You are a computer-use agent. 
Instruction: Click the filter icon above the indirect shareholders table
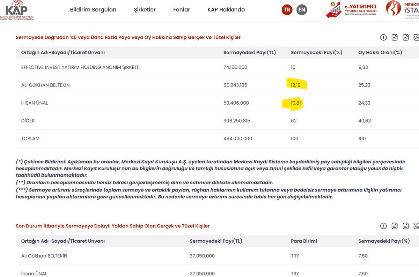coord(416,226)
